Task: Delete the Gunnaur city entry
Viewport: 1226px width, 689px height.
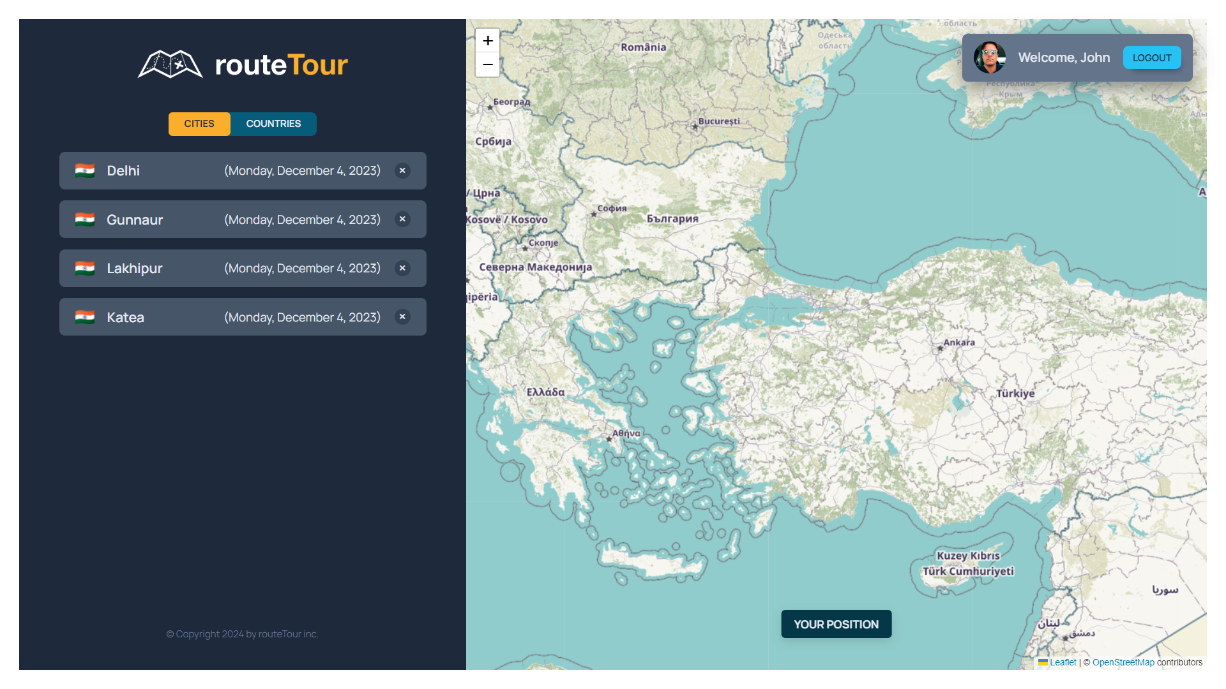Action: tap(402, 219)
